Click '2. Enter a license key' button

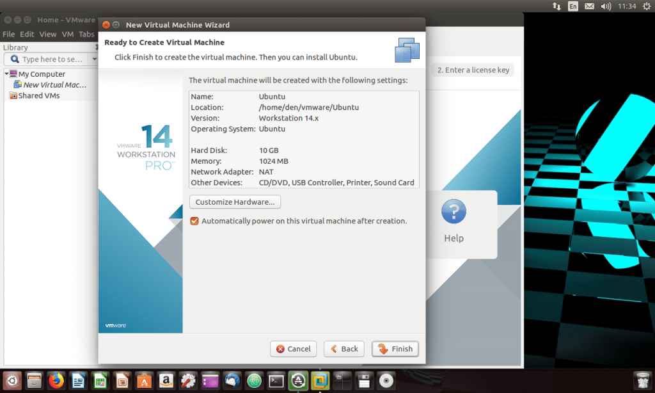point(473,70)
